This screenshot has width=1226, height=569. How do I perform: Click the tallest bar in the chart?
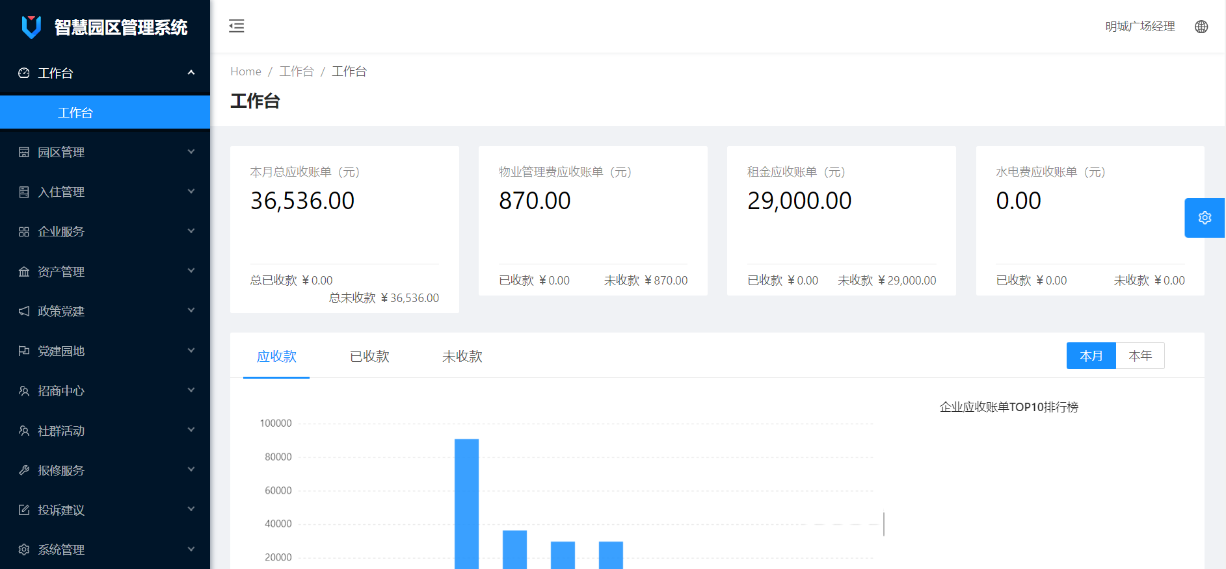tap(466, 504)
